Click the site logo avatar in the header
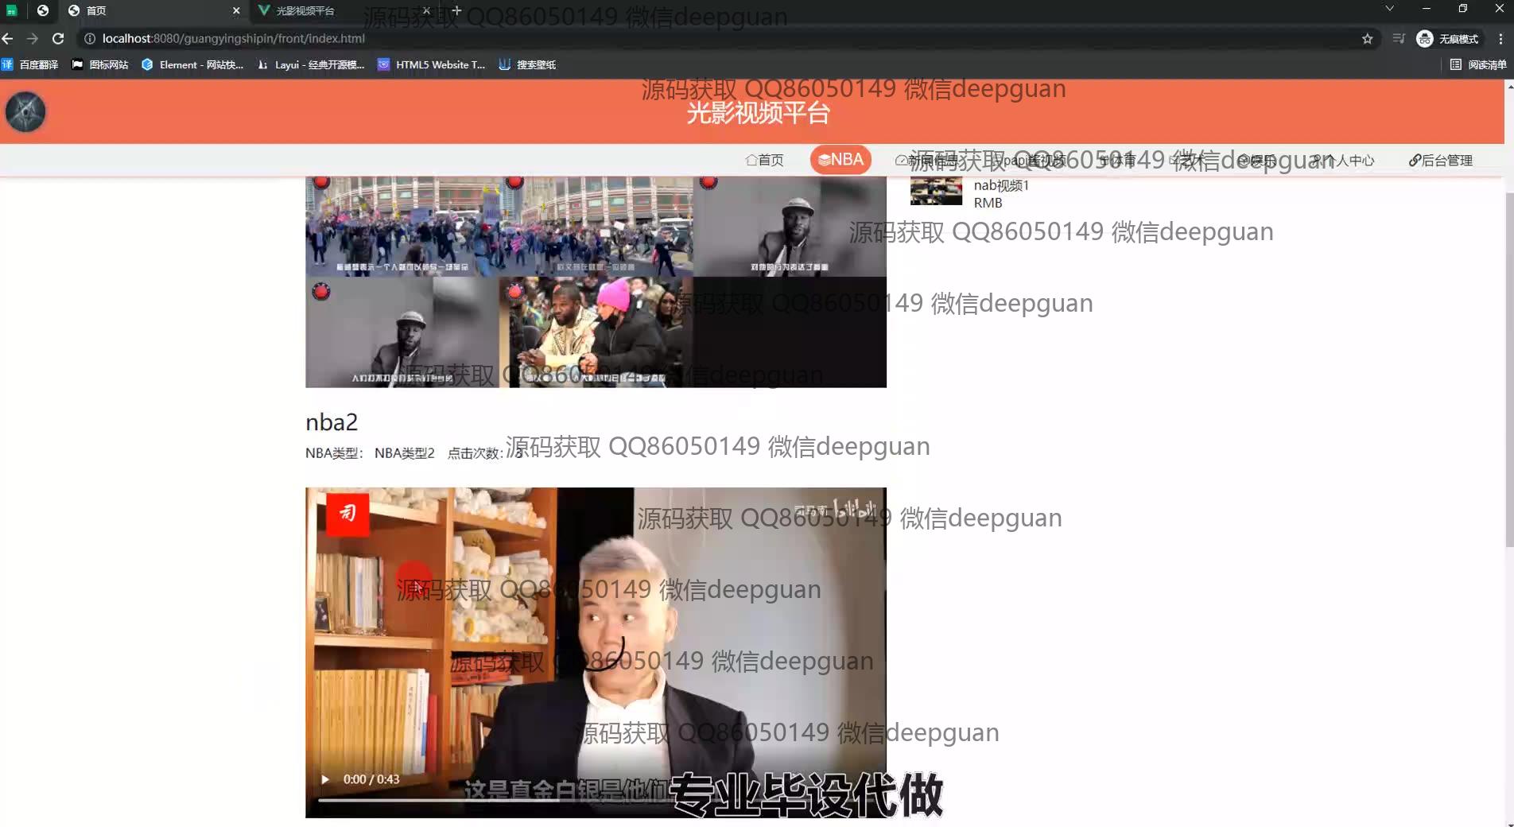The width and height of the screenshot is (1514, 827). pos(25,111)
